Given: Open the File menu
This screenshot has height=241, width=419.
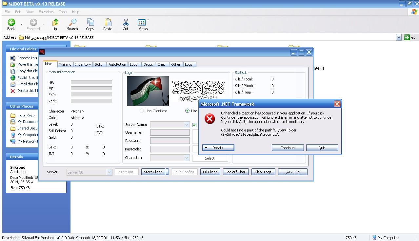Looking at the screenshot, I should pos(7,12).
